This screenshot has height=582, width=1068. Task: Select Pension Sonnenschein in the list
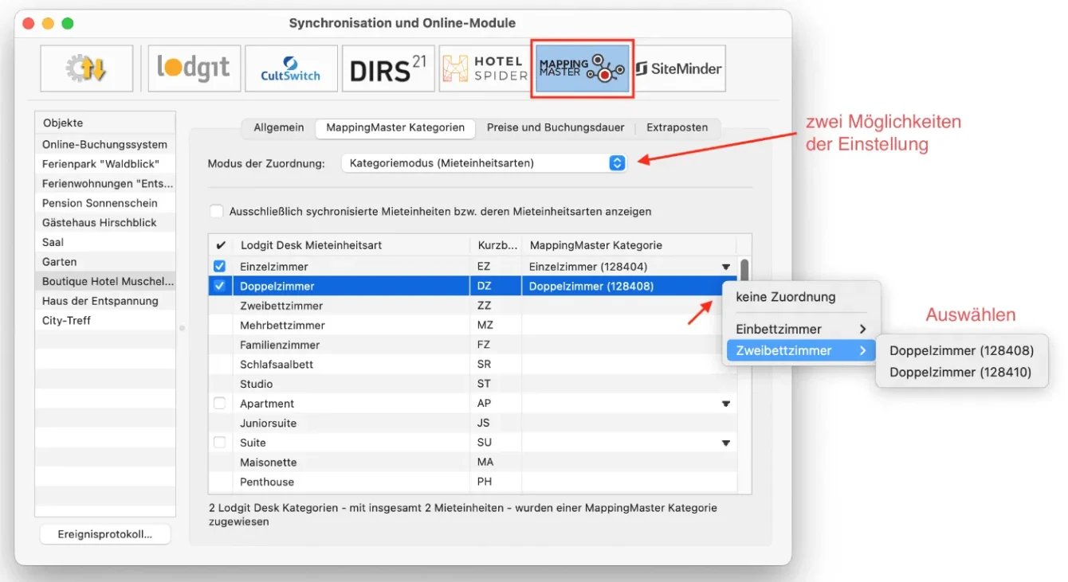[105, 203]
